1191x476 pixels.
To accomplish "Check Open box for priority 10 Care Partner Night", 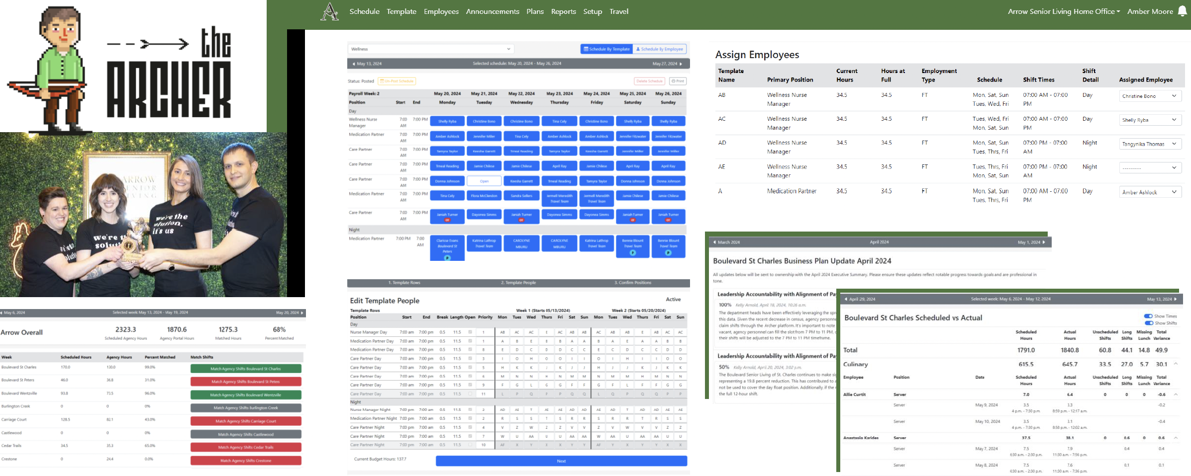I will 470,445.
